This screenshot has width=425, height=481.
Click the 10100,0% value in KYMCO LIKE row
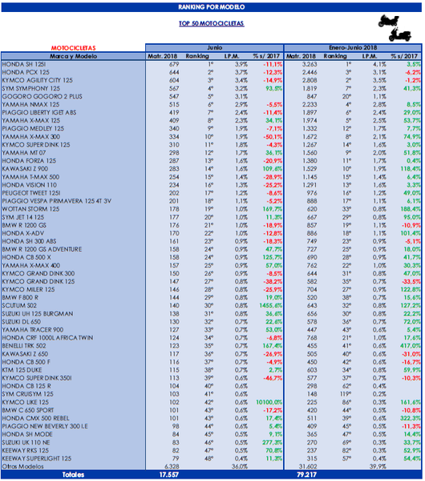point(269,402)
